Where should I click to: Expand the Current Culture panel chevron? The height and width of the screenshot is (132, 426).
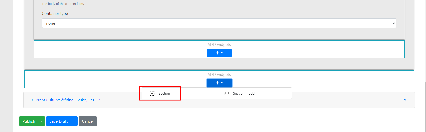(x=405, y=100)
